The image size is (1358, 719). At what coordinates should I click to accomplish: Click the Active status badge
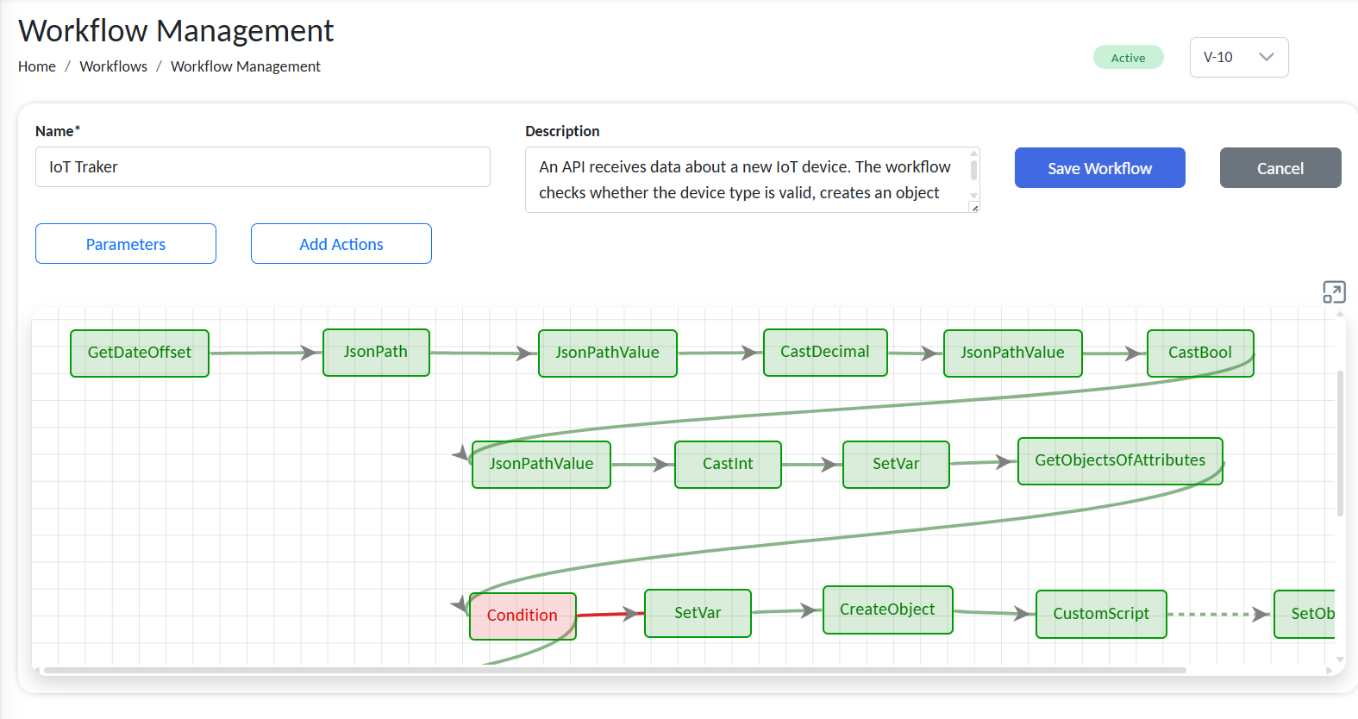click(1128, 58)
